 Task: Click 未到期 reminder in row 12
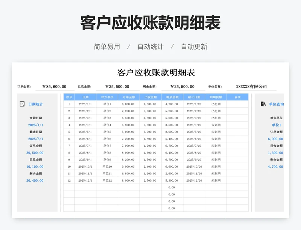point(216,180)
